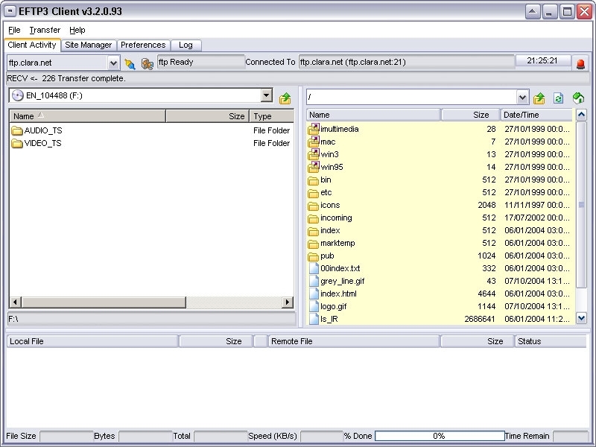596x447 pixels.
Task: Go to remote home directory icon
Action: pyautogui.click(x=578, y=98)
